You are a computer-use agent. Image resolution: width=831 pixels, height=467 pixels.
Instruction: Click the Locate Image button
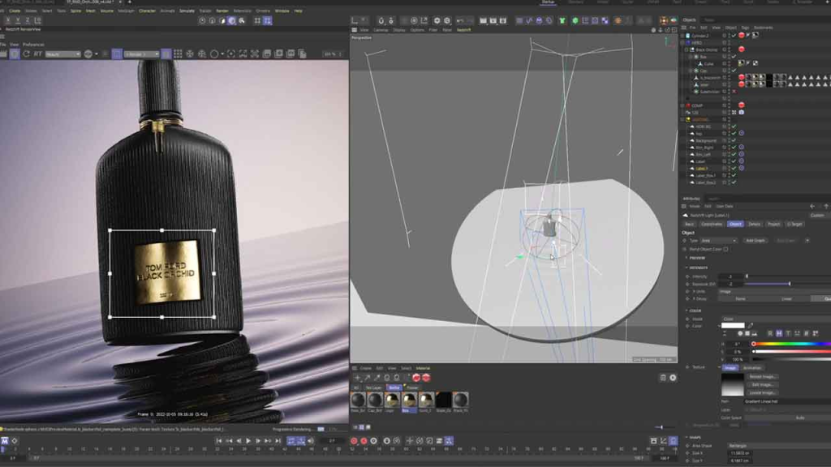(763, 393)
